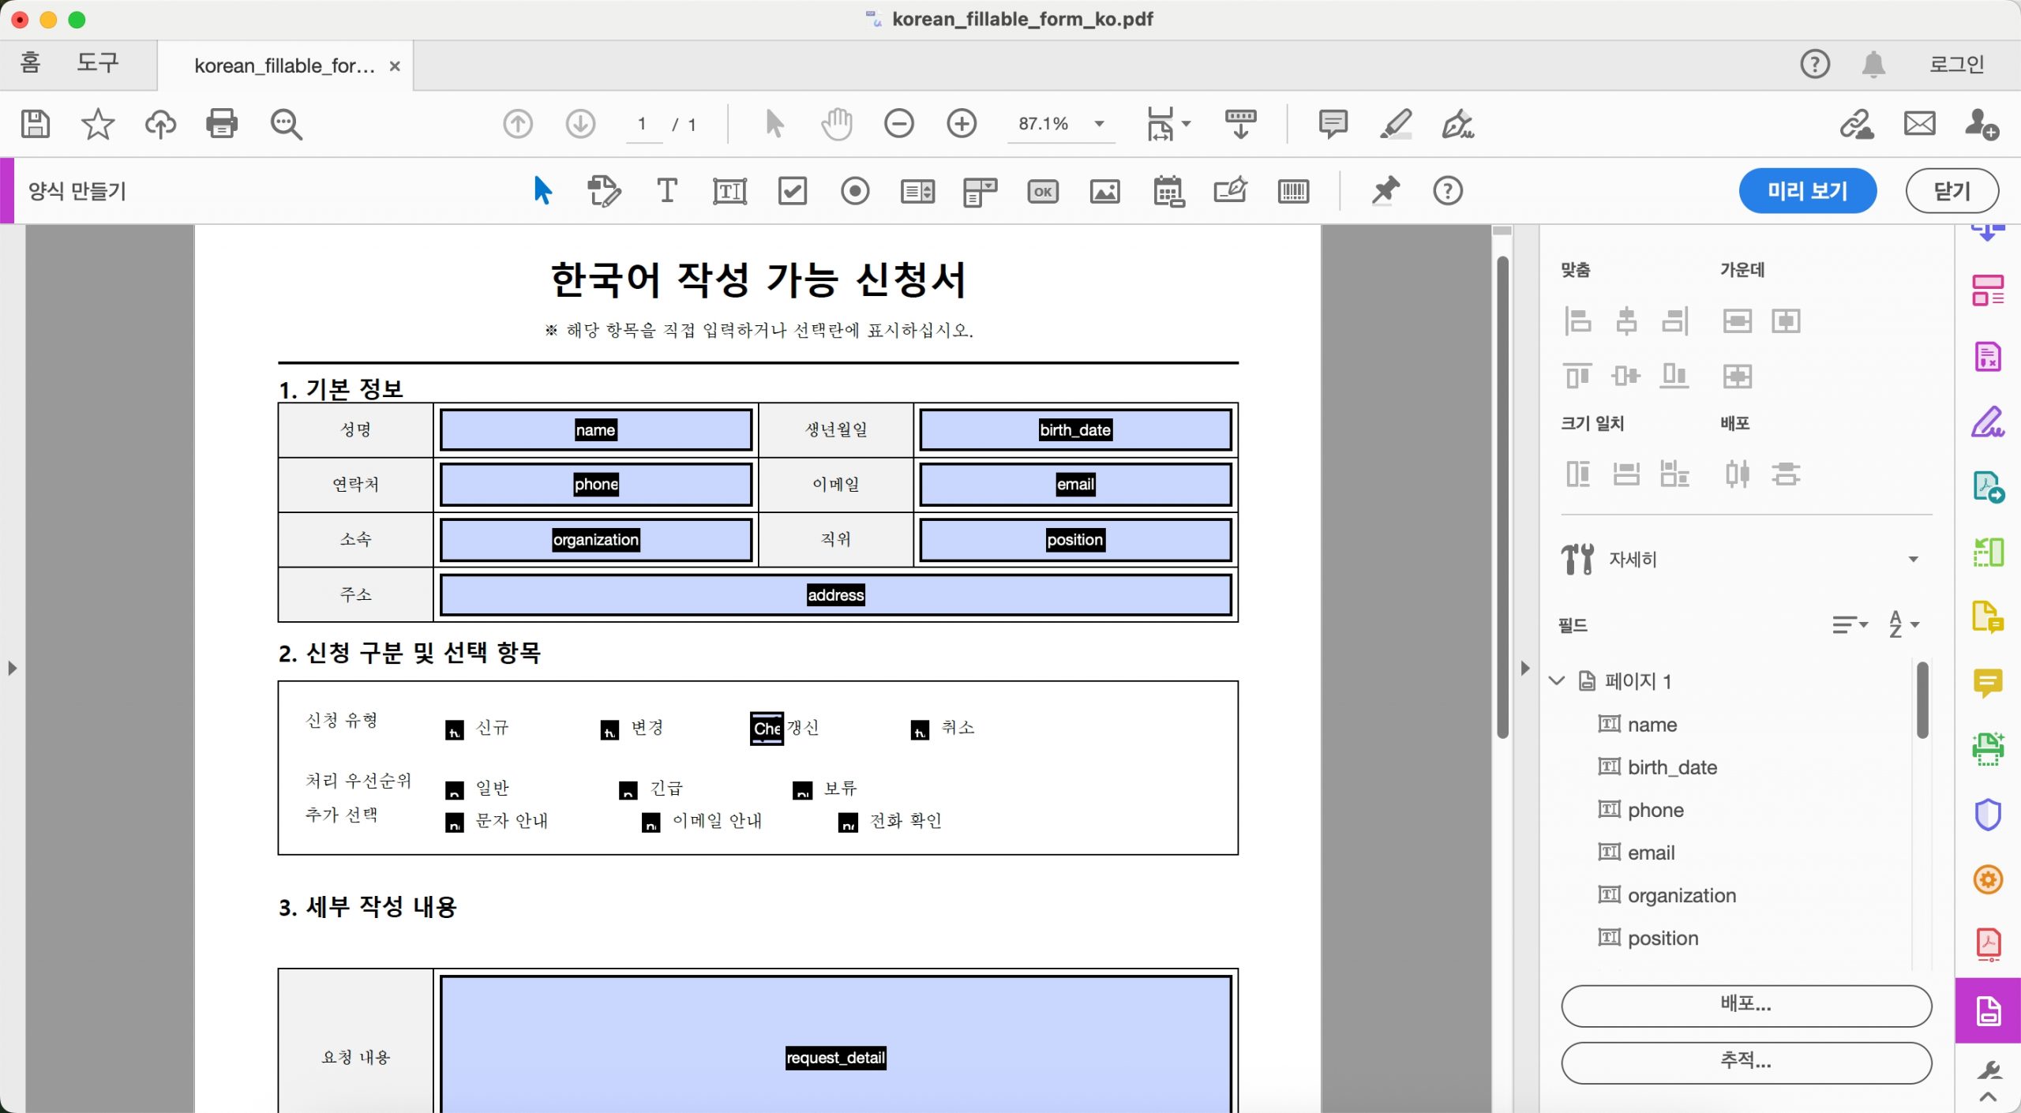Activate the hand pan tool

coord(837,124)
